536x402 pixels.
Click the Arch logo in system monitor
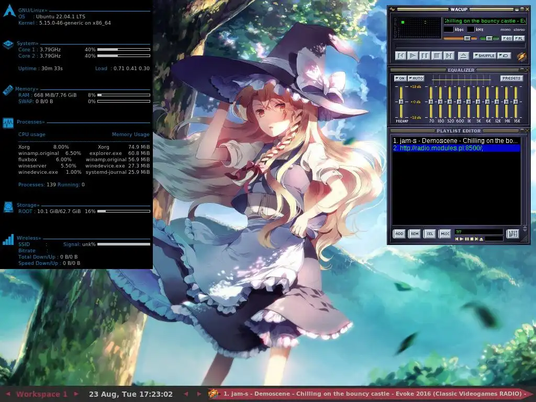click(9, 11)
